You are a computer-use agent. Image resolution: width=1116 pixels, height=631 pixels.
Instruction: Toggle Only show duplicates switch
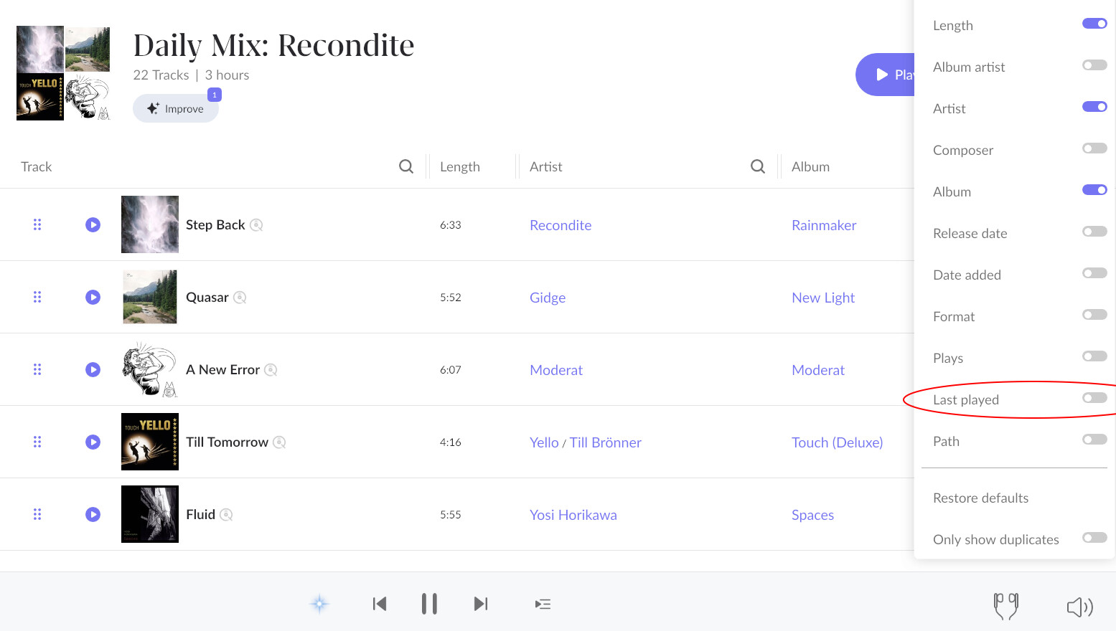1094,538
